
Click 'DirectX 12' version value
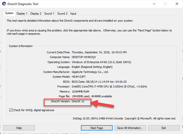tap(78, 101)
